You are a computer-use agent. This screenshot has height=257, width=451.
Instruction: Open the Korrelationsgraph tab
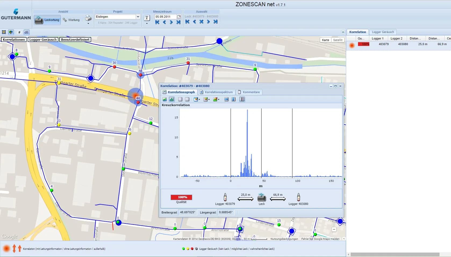tap(179, 92)
